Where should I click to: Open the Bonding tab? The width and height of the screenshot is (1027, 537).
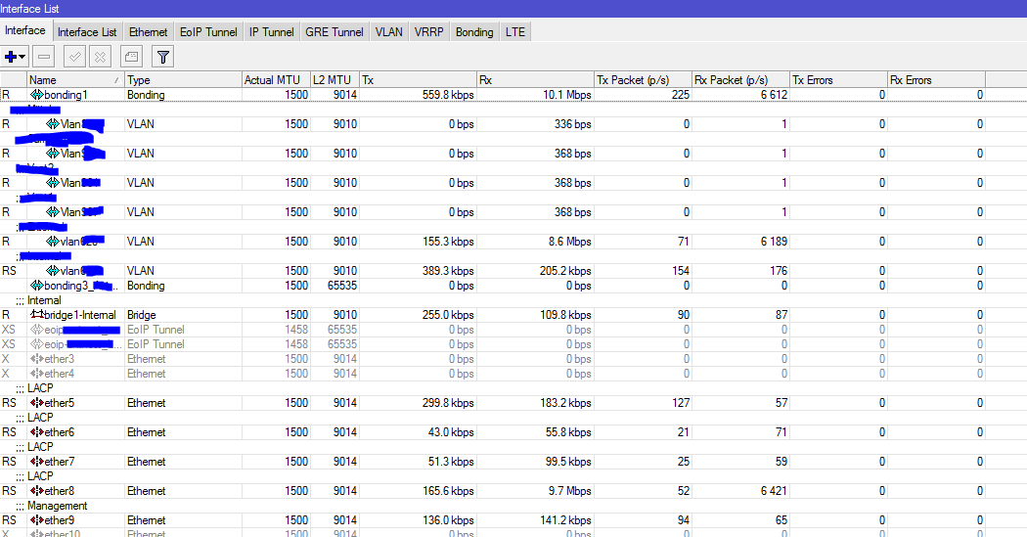point(474,32)
